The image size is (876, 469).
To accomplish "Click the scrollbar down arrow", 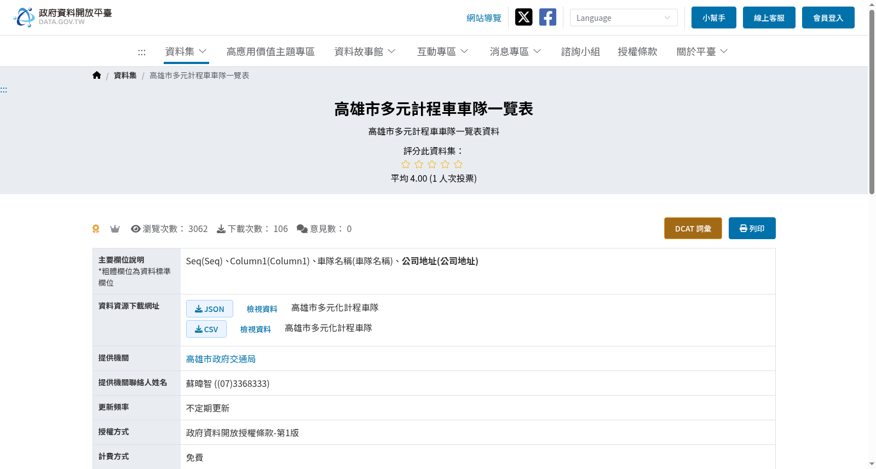I will coord(872,464).
